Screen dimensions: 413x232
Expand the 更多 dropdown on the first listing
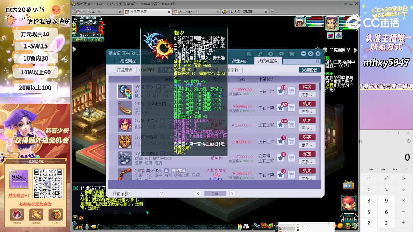tap(307, 95)
